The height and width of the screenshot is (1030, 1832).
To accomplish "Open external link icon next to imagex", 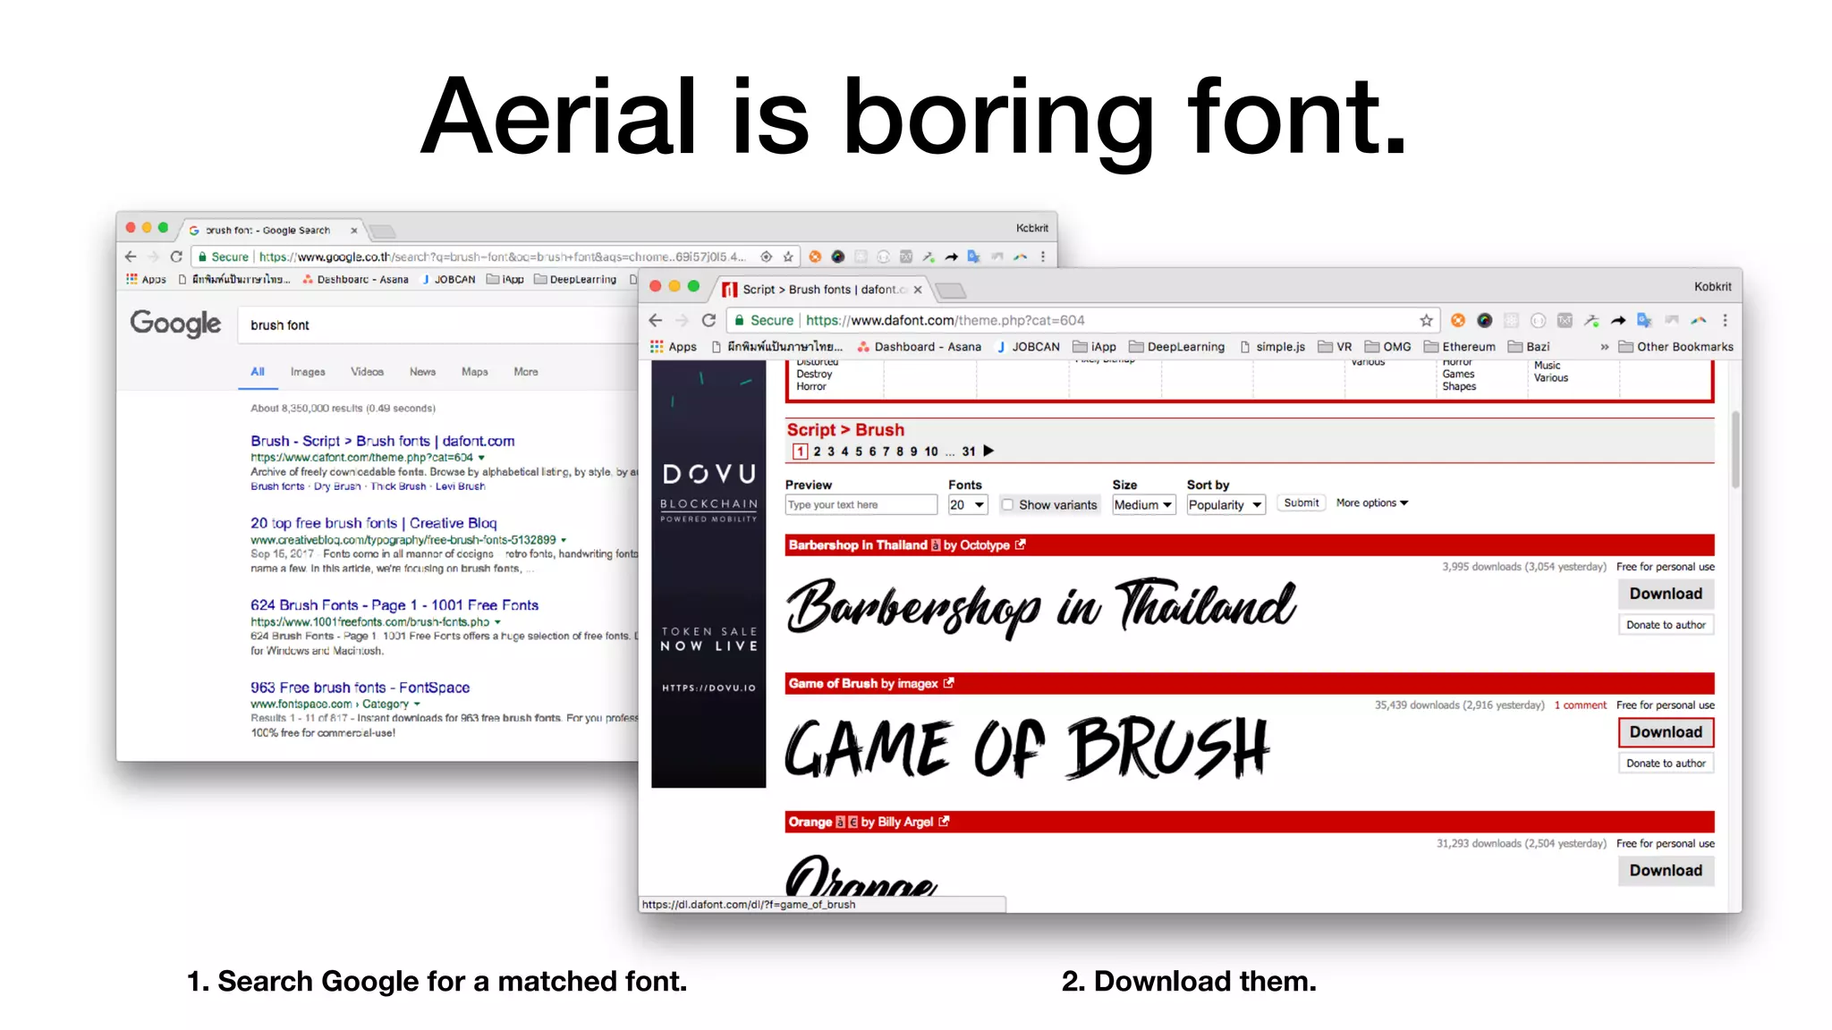I will [x=948, y=683].
